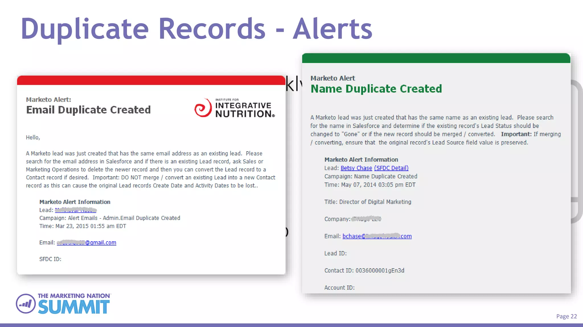Click 'Marketo Alert Information' in the red-banner email
583x327 pixels.
(75, 202)
